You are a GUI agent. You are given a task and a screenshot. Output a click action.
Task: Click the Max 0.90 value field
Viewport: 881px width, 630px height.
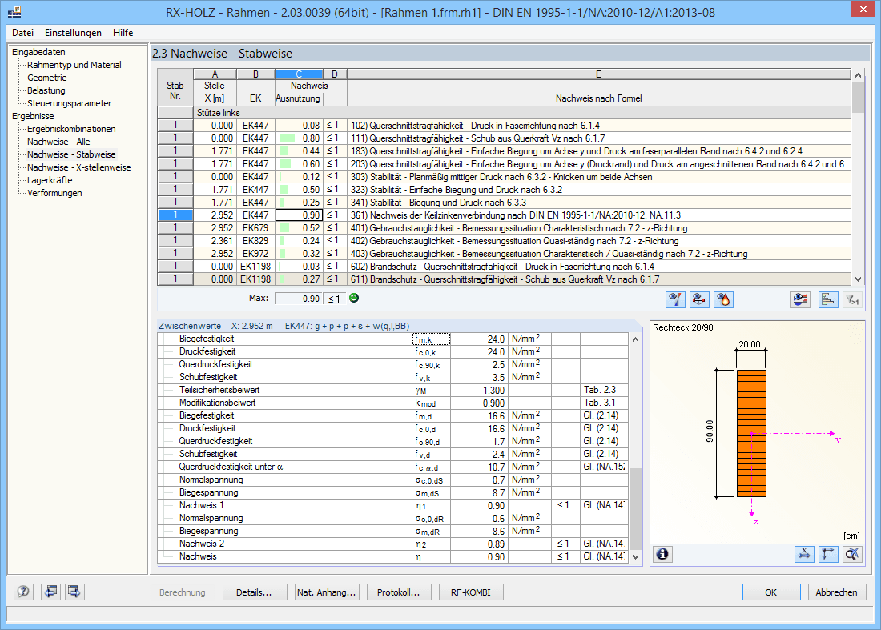click(299, 299)
